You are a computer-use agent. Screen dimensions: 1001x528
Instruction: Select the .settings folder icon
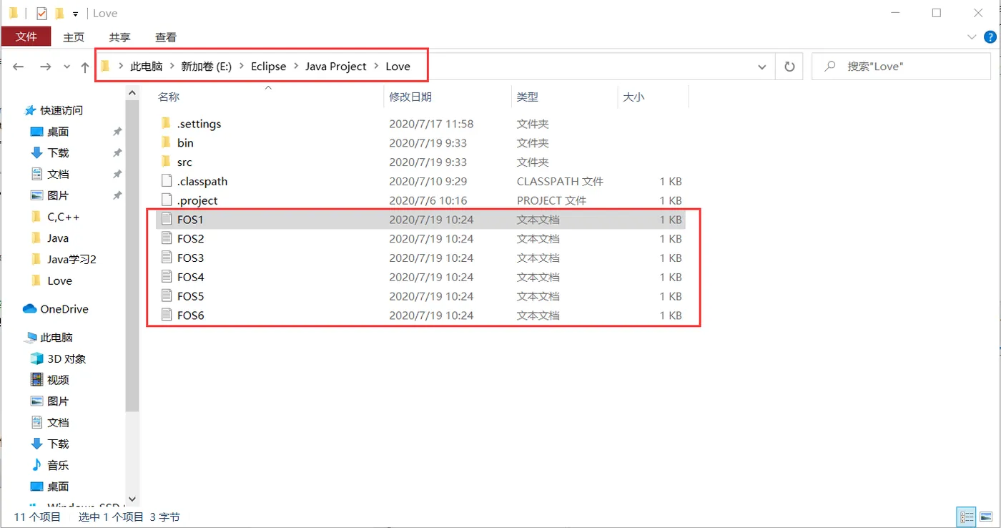point(166,123)
